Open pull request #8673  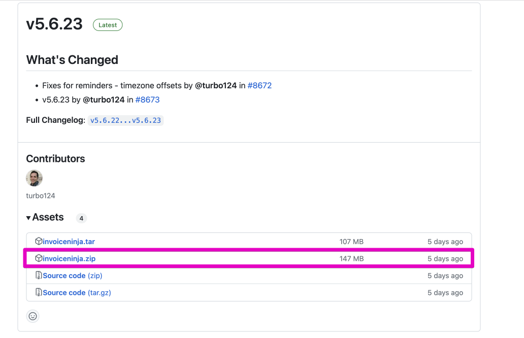pyautogui.click(x=147, y=99)
